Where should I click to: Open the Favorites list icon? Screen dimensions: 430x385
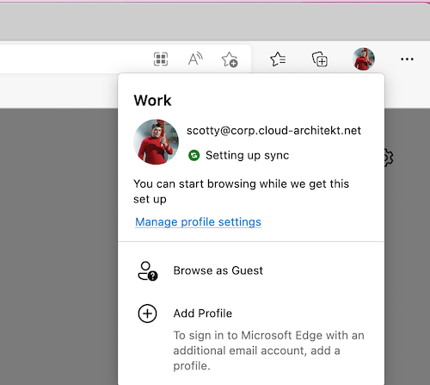click(278, 59)
